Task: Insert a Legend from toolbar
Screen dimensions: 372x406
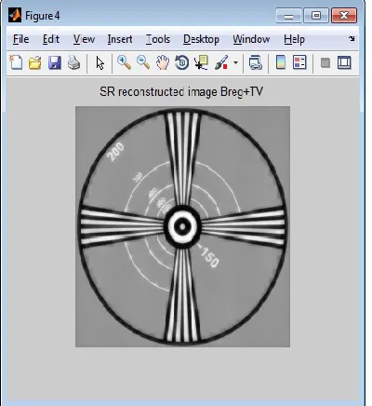Action: tap(299, 62)
